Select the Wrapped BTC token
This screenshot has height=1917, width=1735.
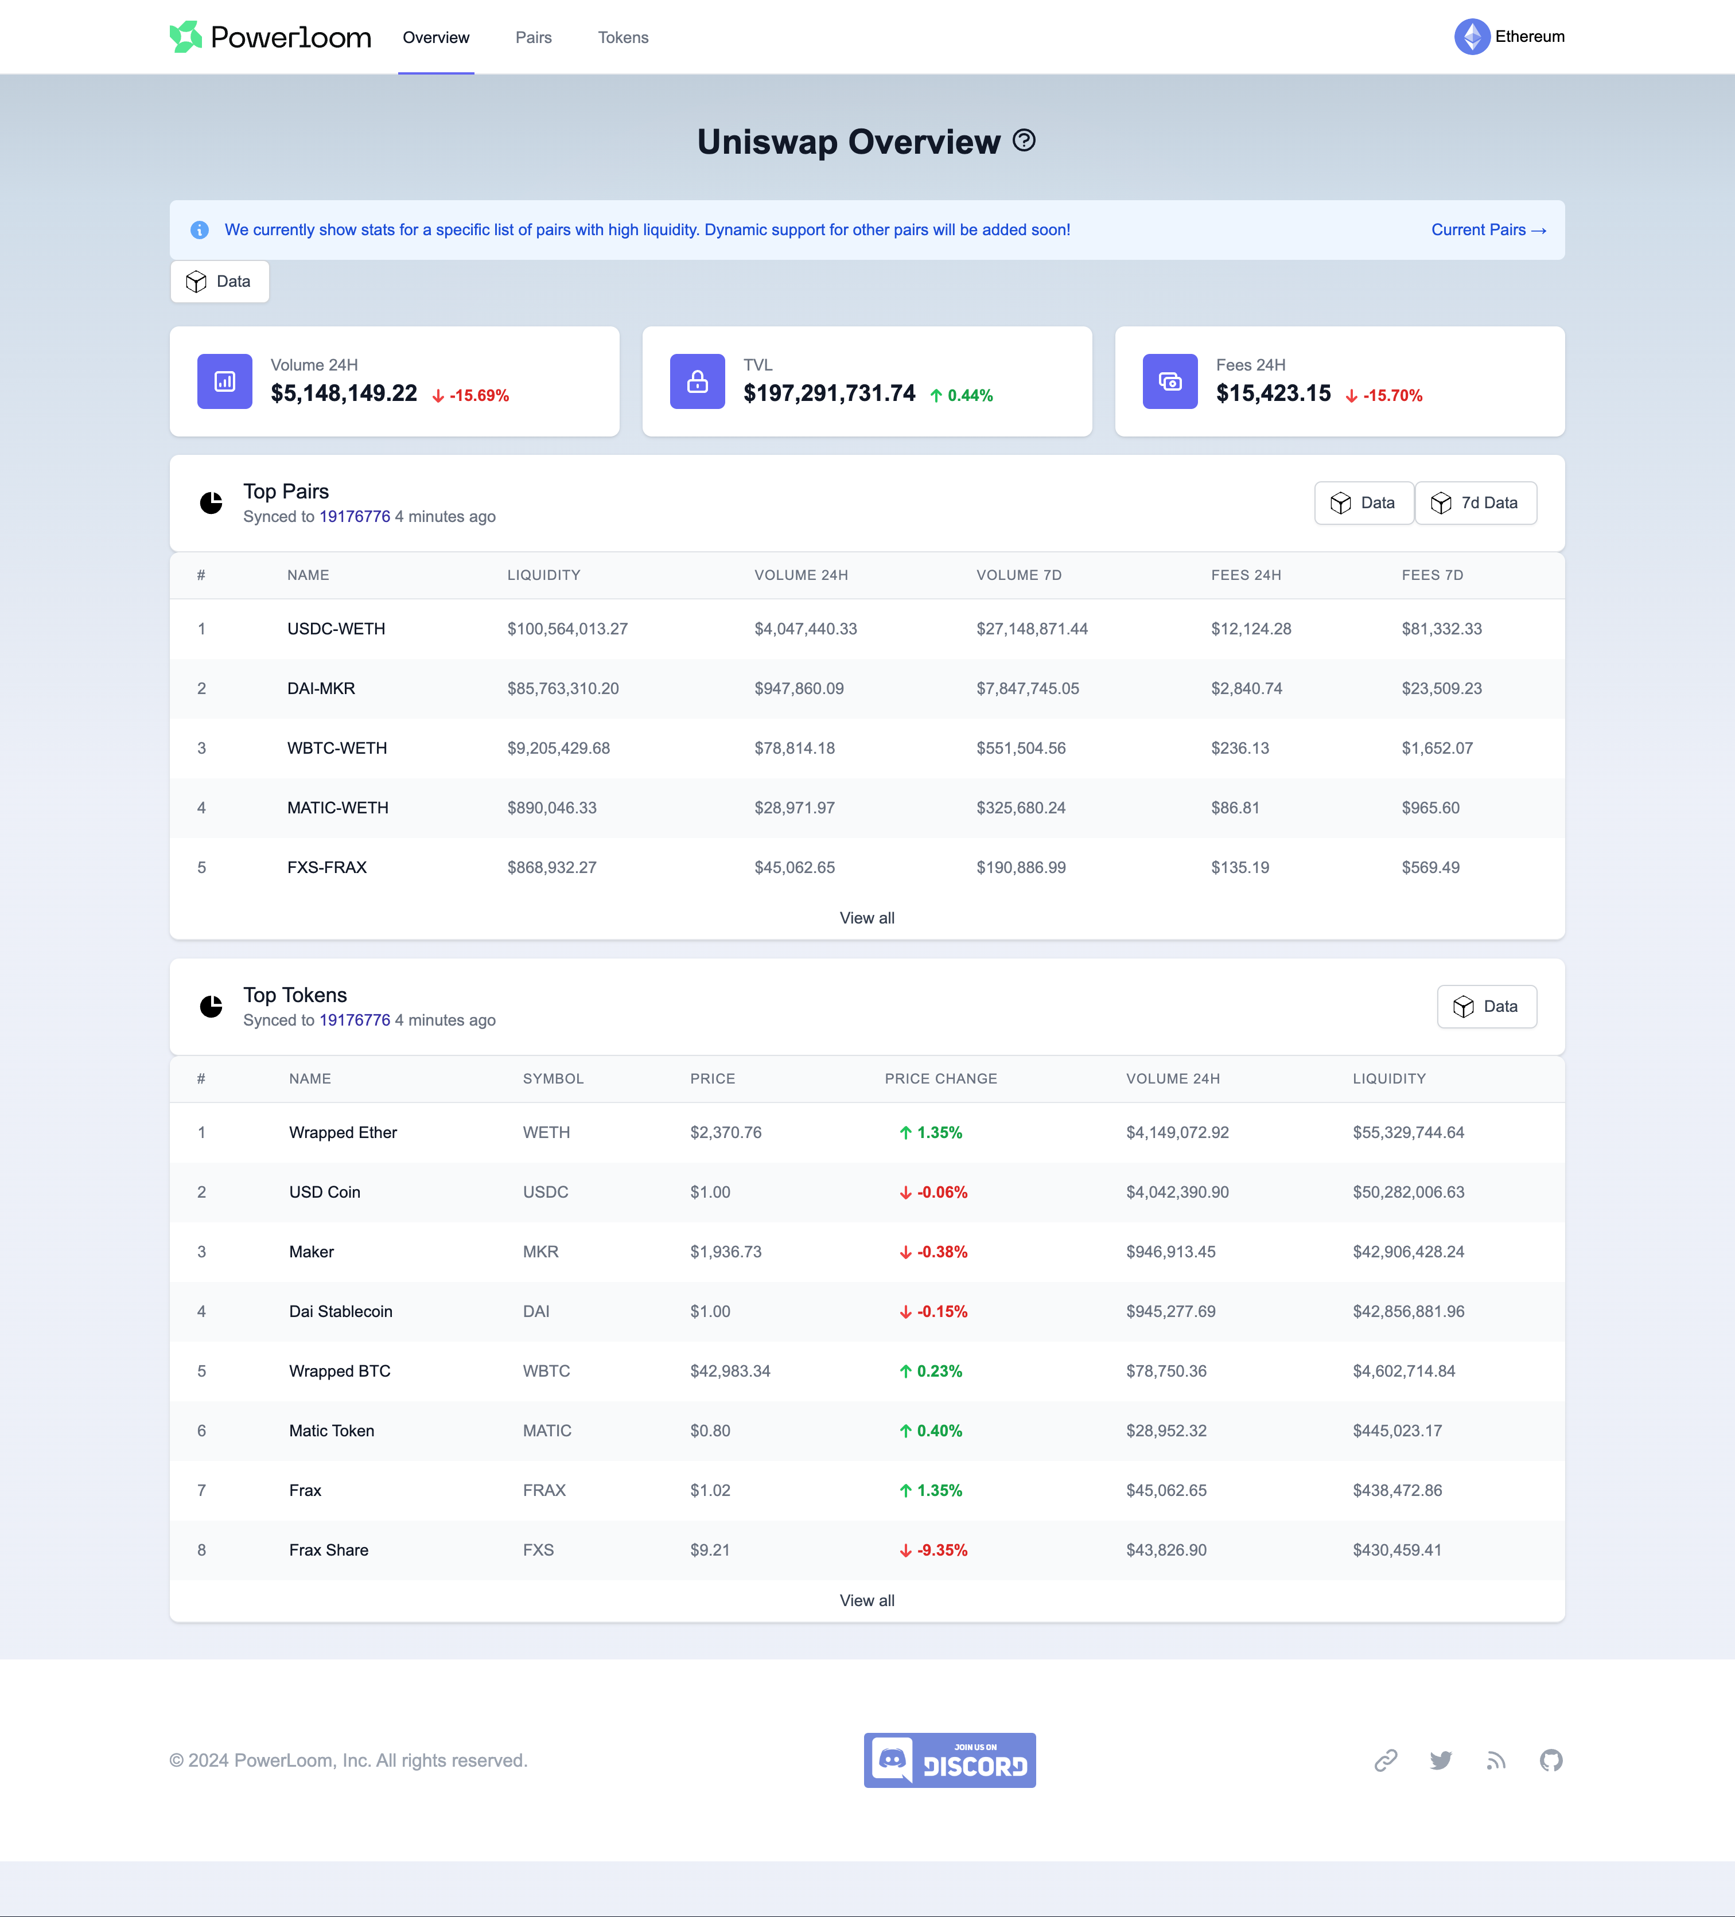pos(340,1371)
